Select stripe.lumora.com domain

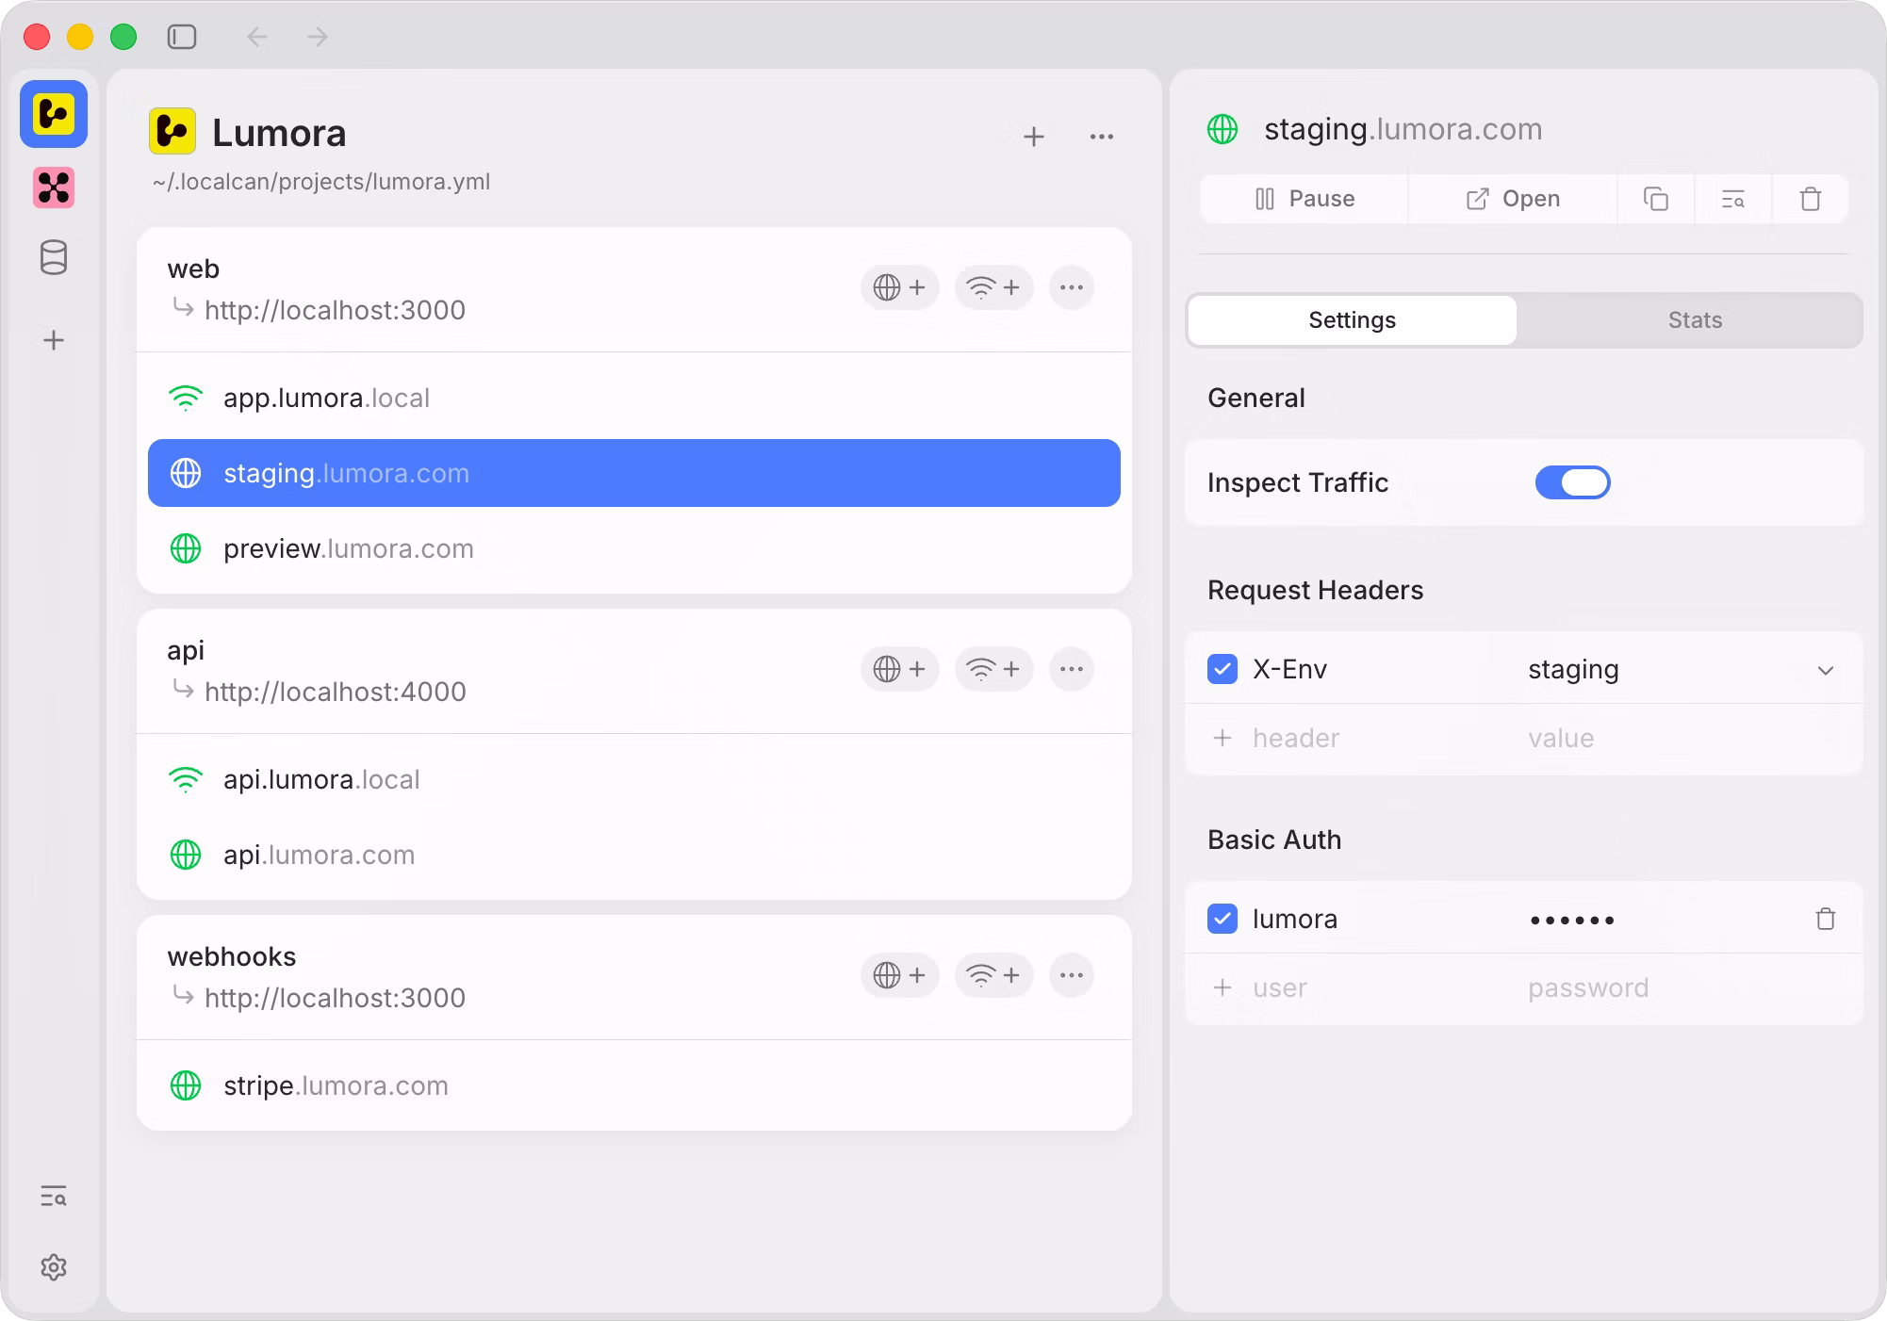pos(633,1085)
